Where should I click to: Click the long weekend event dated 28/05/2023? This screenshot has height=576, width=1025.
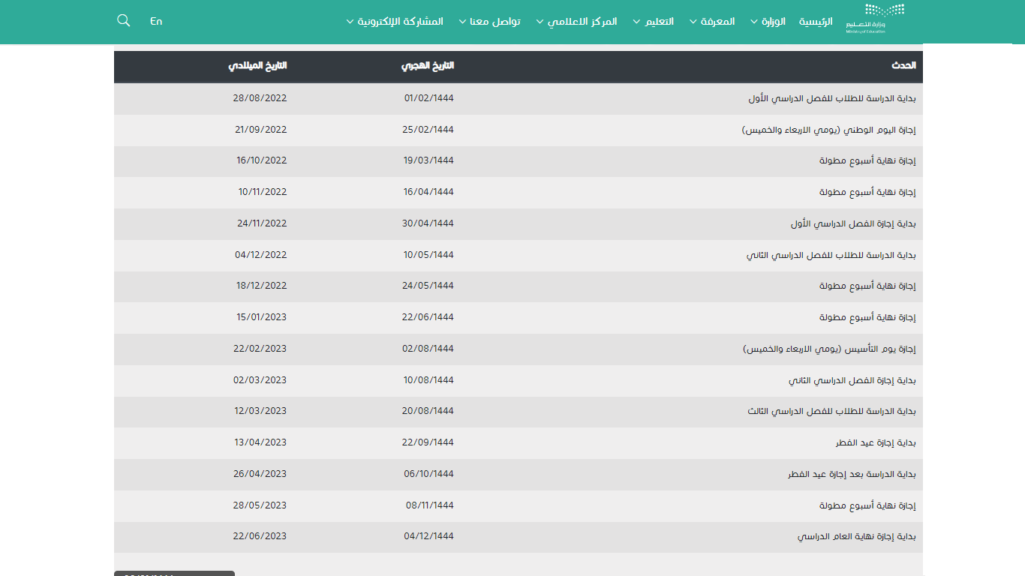pos(867,505)
